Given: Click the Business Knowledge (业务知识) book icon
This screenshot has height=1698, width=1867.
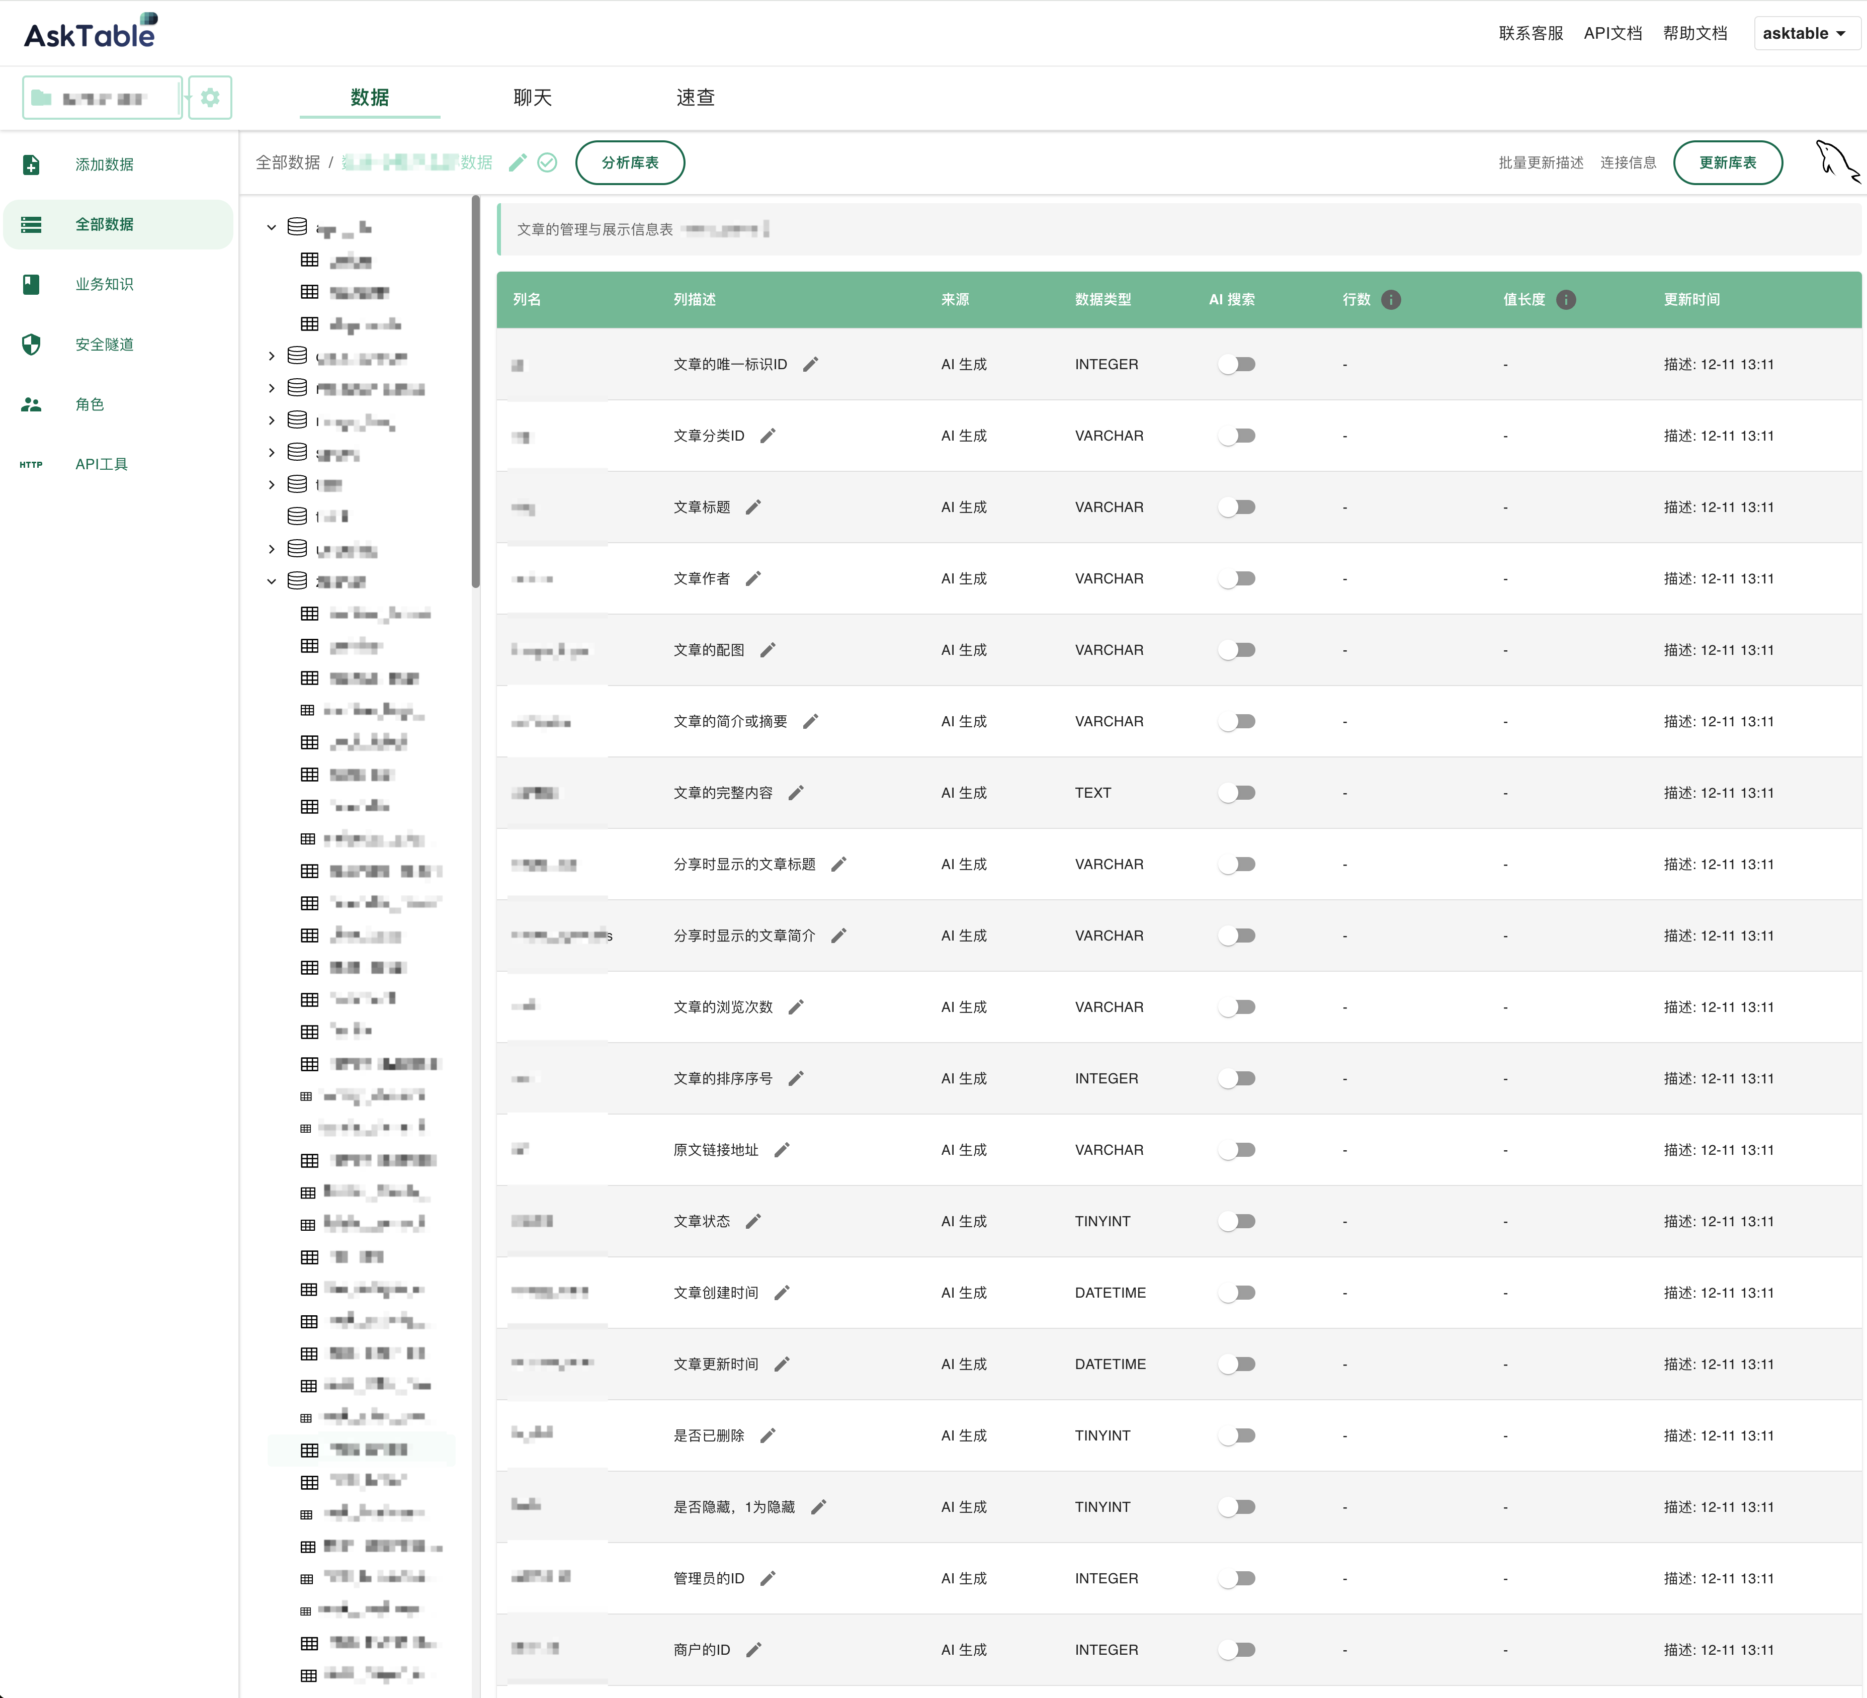Looking at the screenshot, I should pyautogui.click(x=32, y=284).
